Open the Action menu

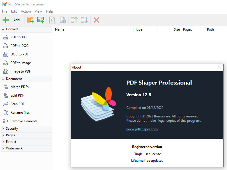pos(26,11)
